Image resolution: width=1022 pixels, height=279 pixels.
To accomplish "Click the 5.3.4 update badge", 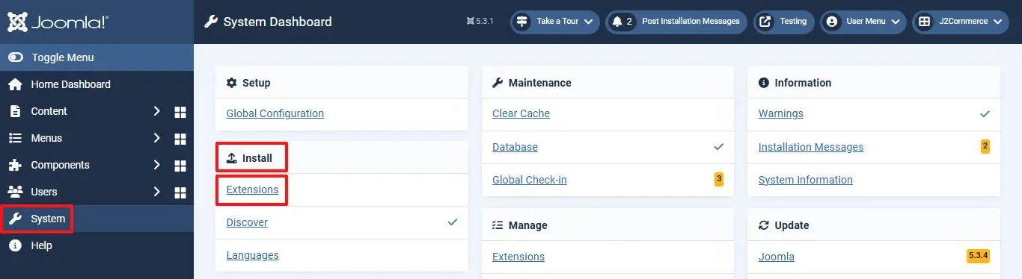I will click(x=979, y=256).
